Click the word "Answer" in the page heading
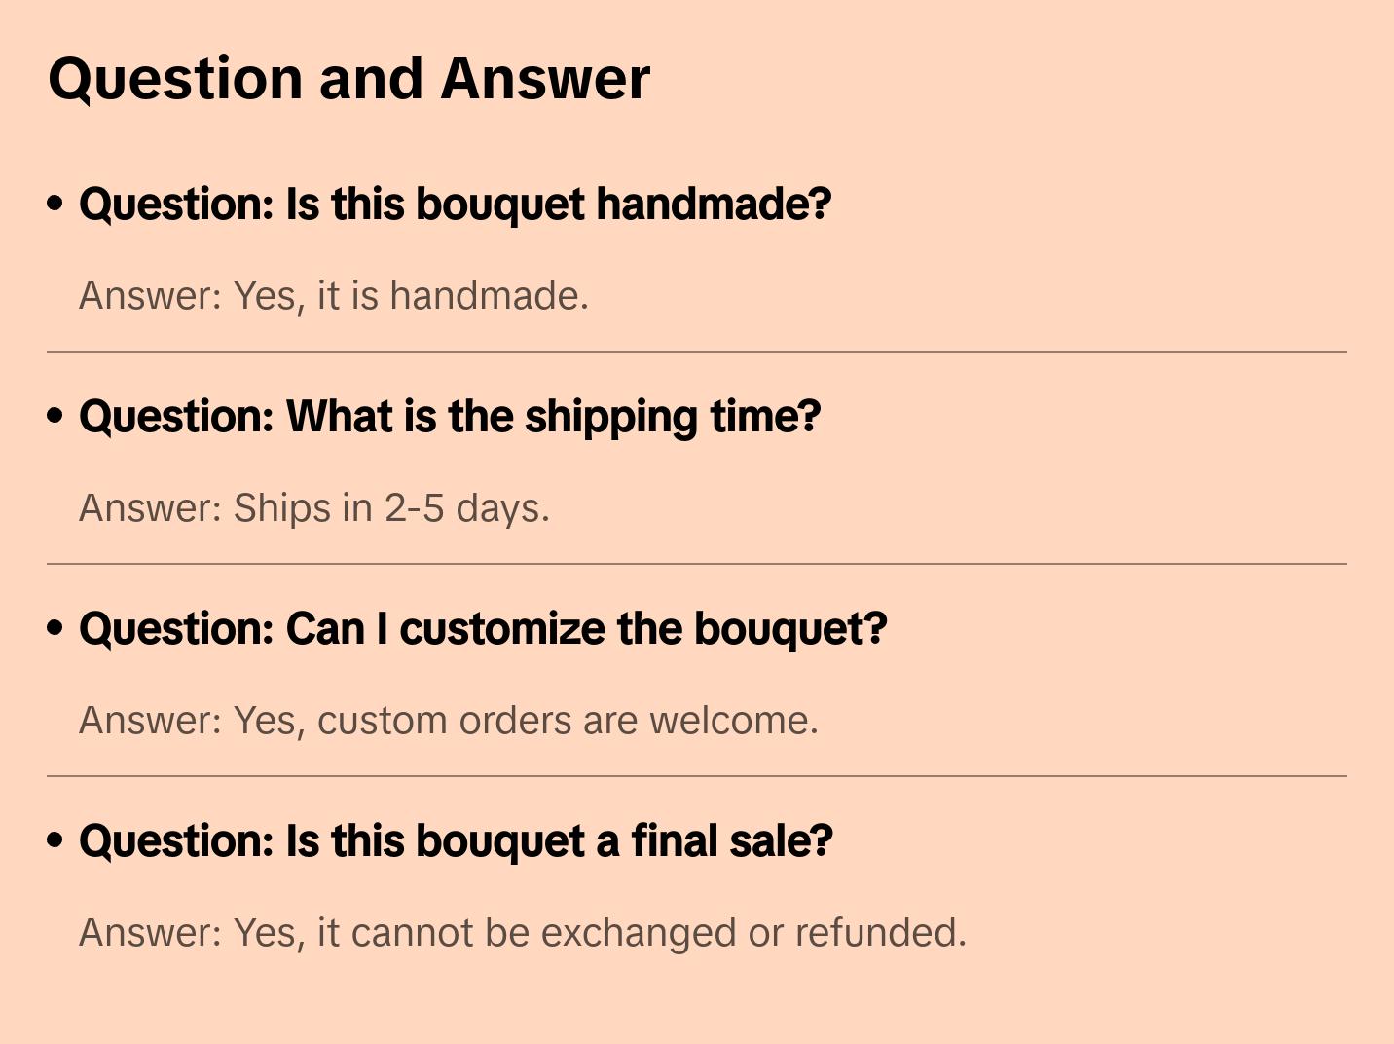This screenshot has height=1044, width=1394. pos(545,79)
